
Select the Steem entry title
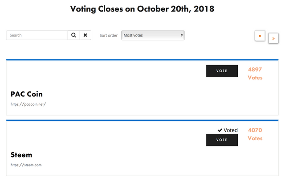[x=21, y=155]
